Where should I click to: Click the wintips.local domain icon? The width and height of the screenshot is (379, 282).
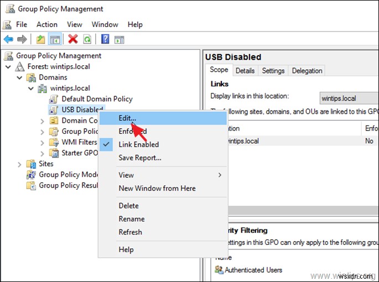(x=42, y=88)
